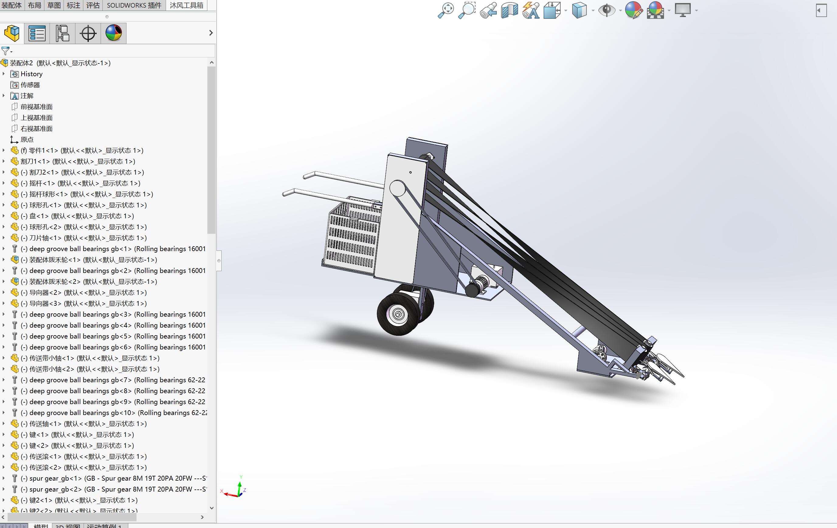The image size is (837, 528).
Task: Switch to the ConfigurationManager panel icon
Action: click(x=62, y=33)
